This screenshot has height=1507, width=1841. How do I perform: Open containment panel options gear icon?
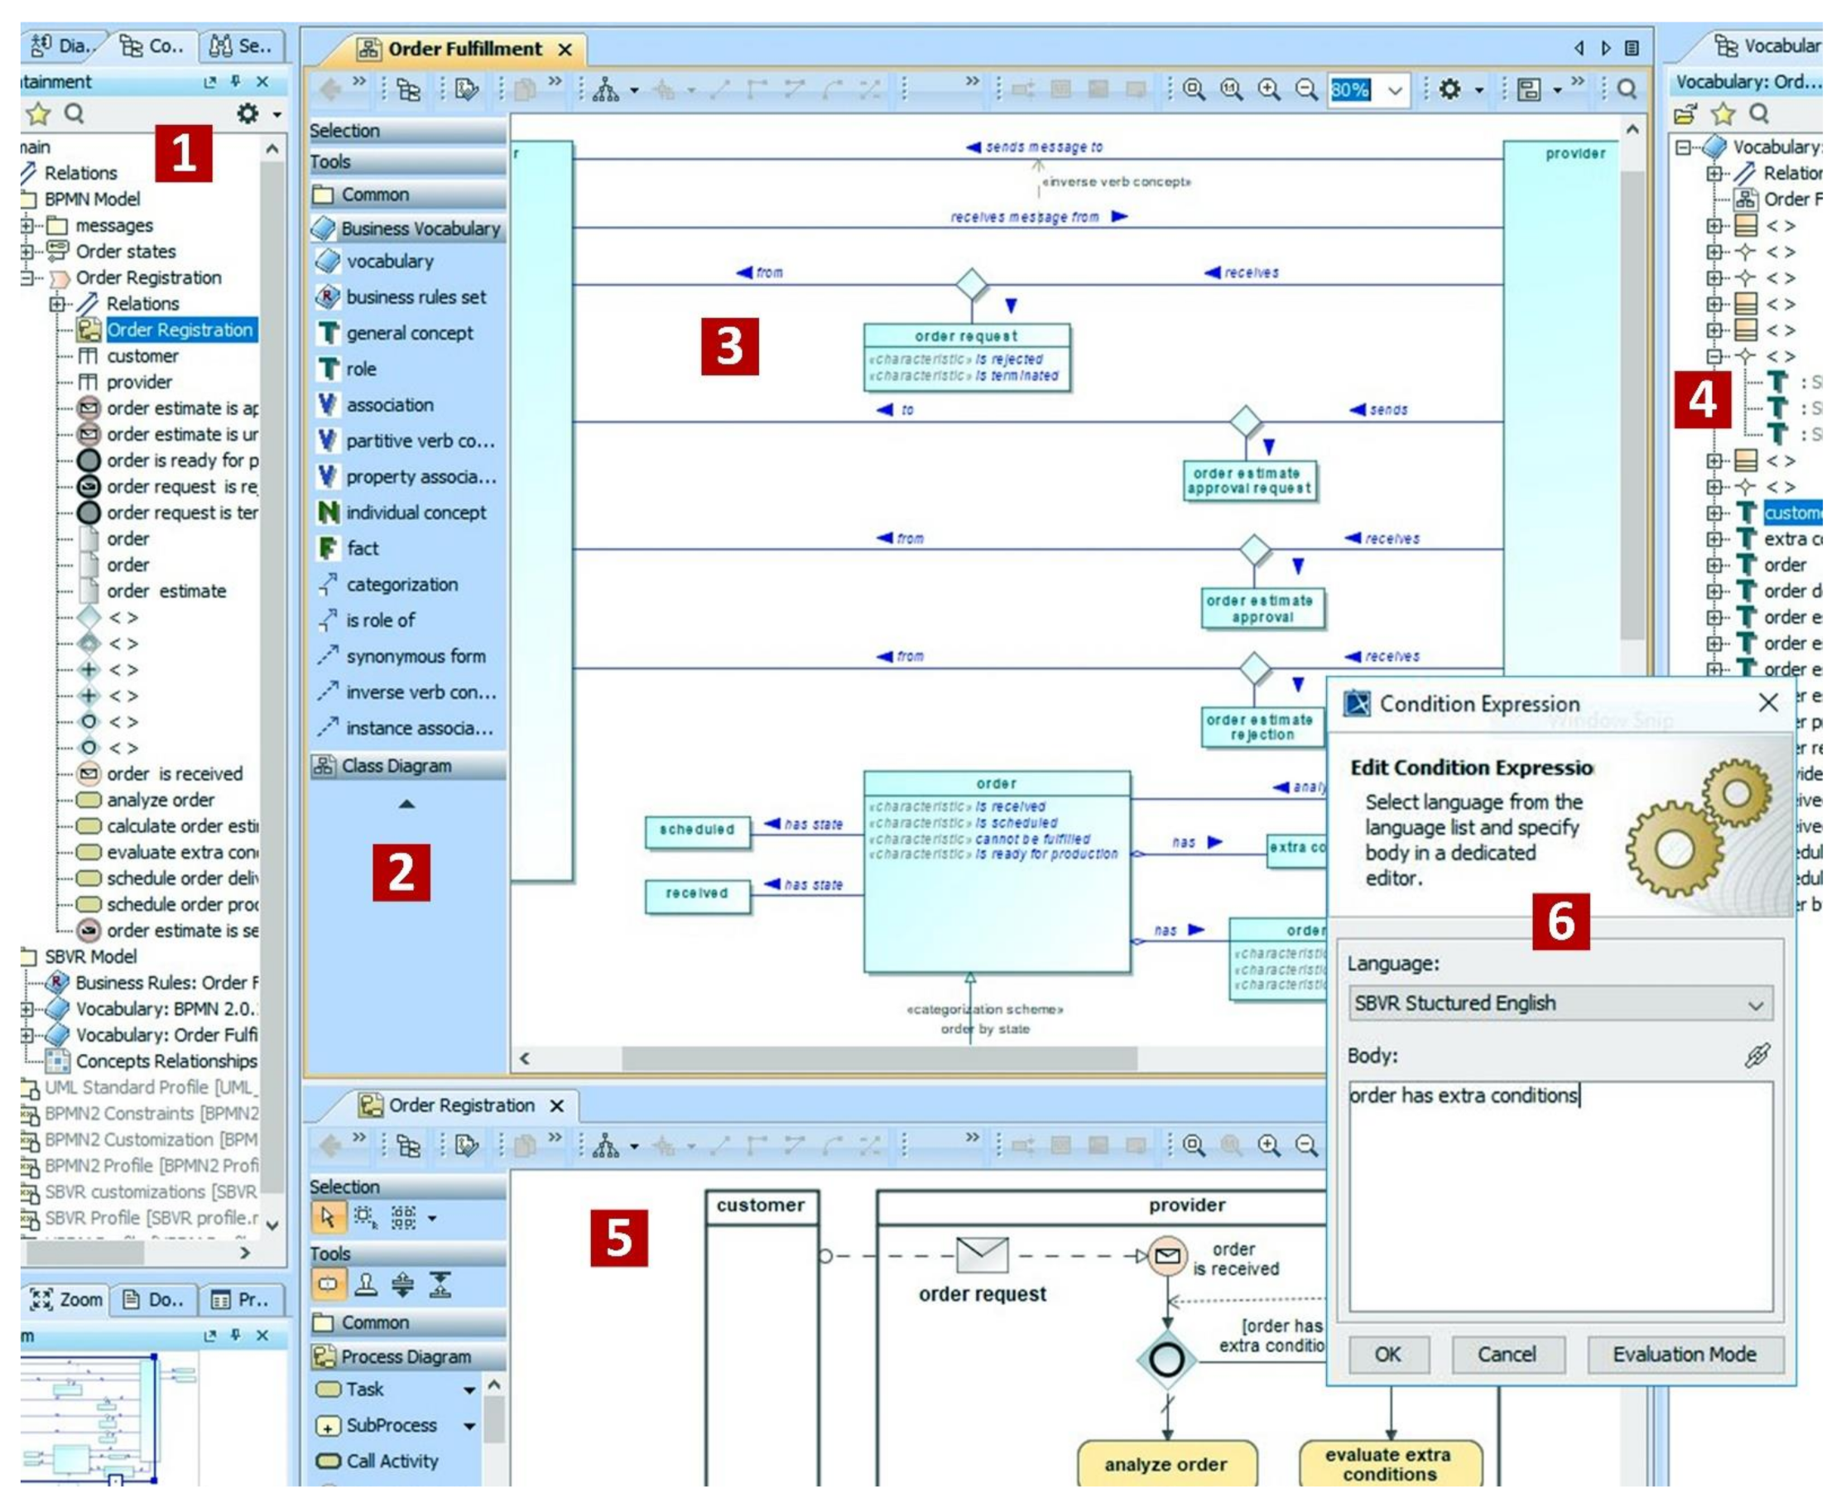[248, 113]
